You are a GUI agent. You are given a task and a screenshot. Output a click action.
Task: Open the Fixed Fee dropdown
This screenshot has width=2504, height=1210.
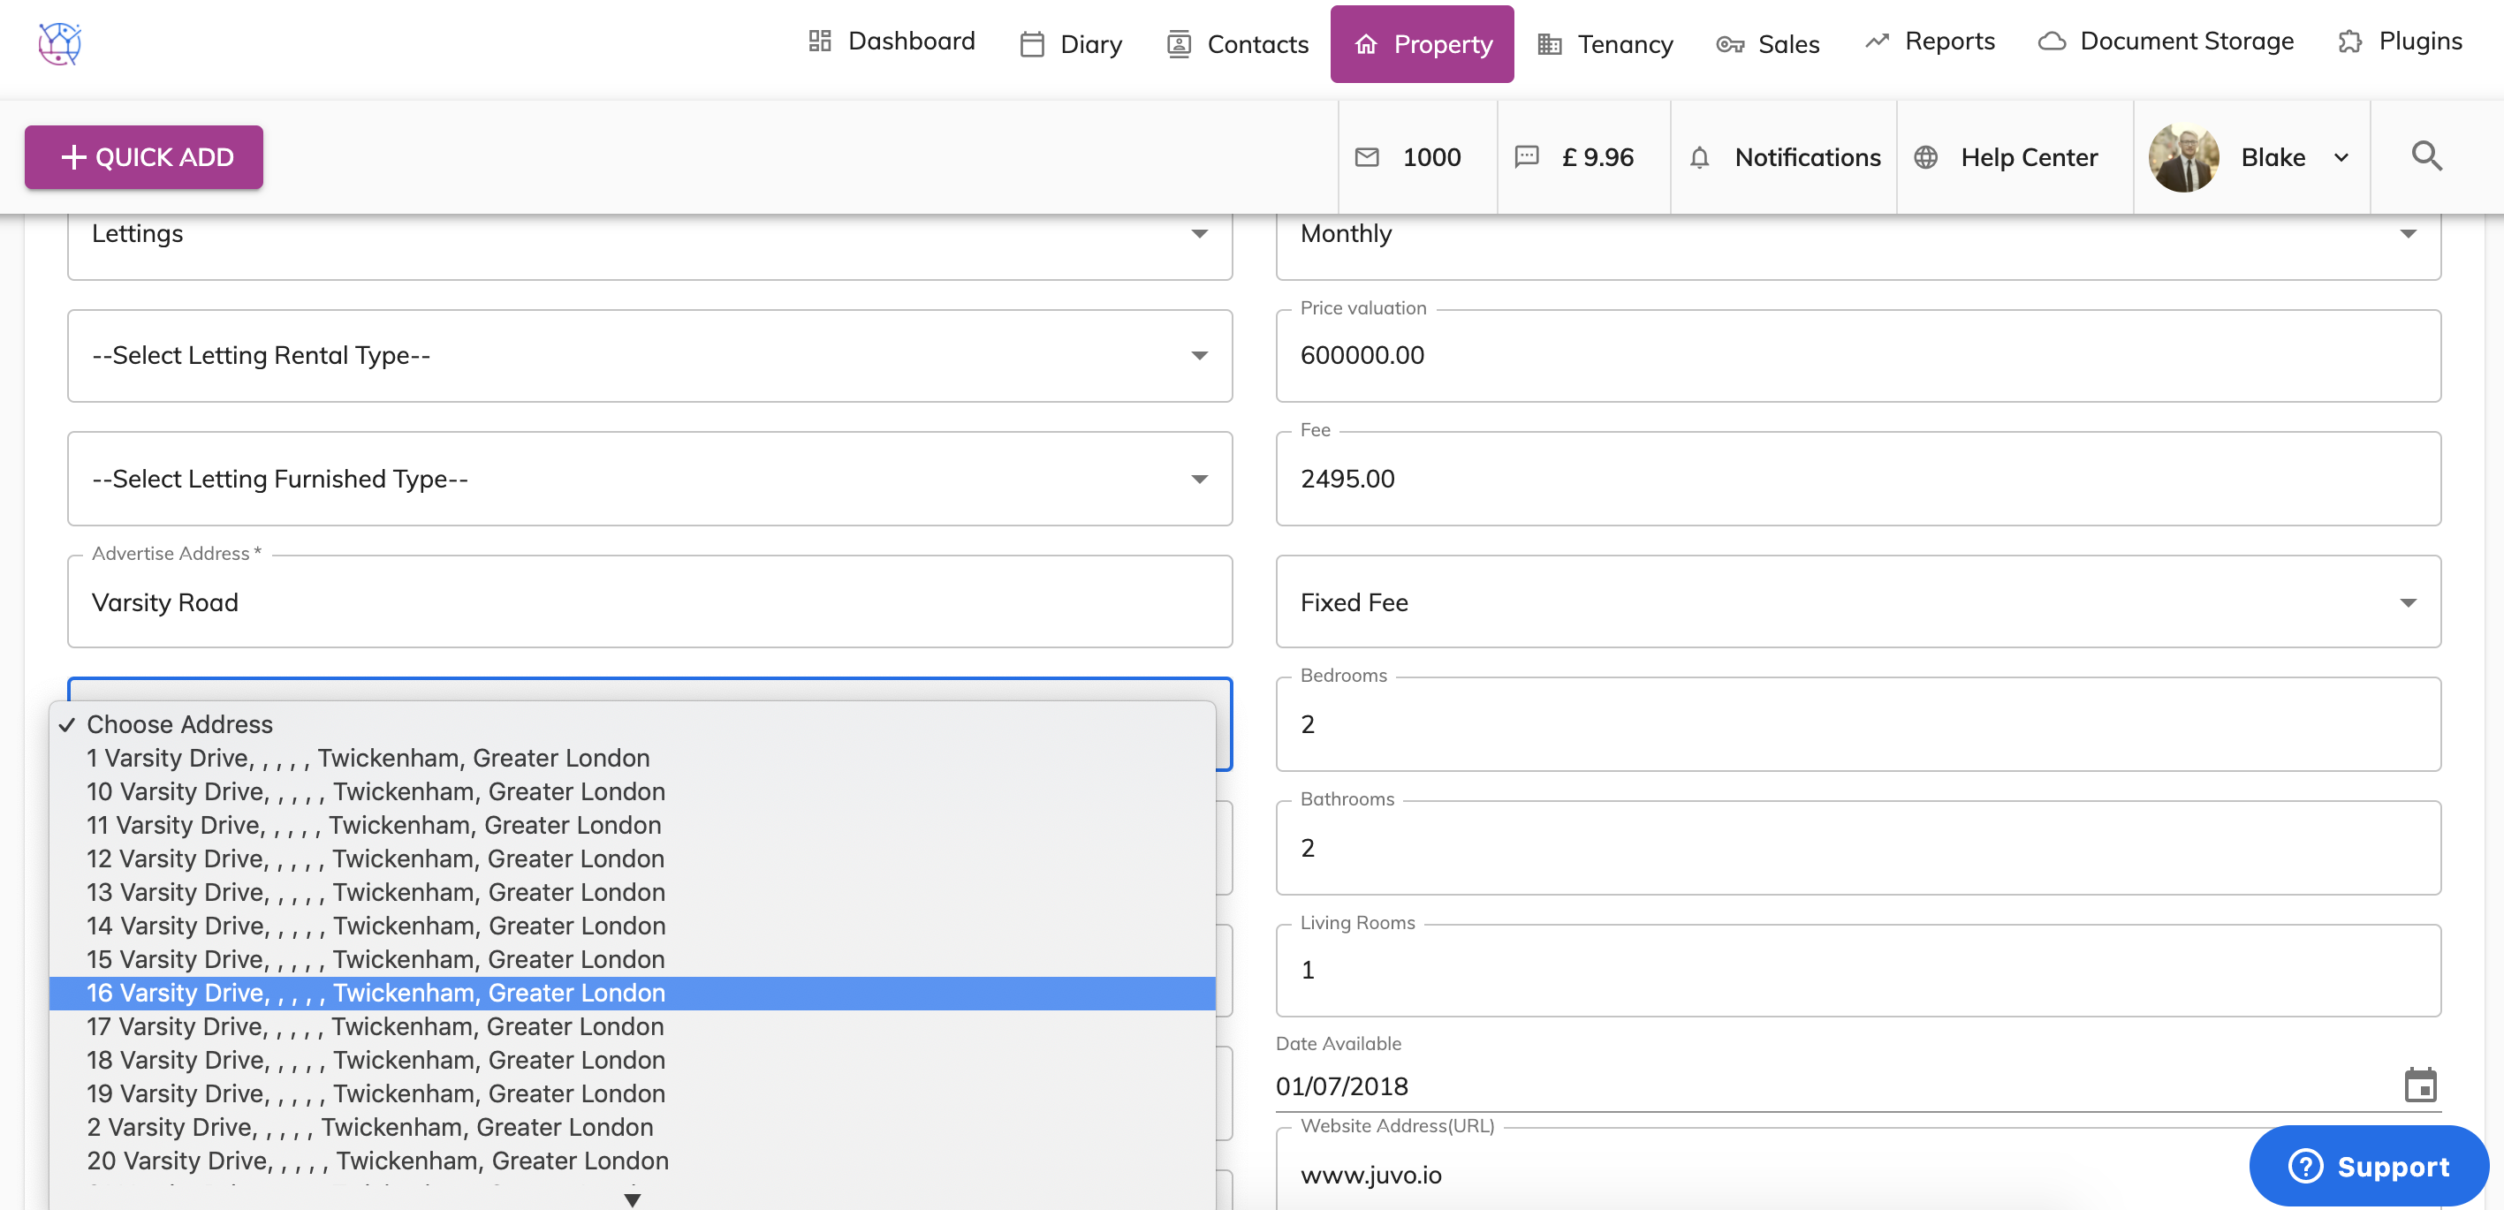[1857, 602]
